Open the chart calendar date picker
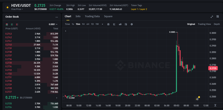The width and height of the screenshot is (223, 110). 108,24
